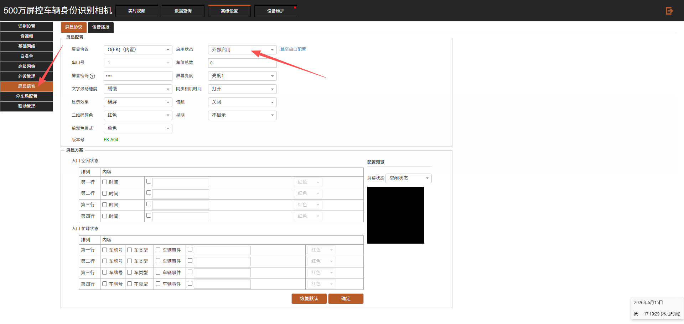Open the 显示效果 dropdown
The image size is (684, 324).
tap(138, 102)
